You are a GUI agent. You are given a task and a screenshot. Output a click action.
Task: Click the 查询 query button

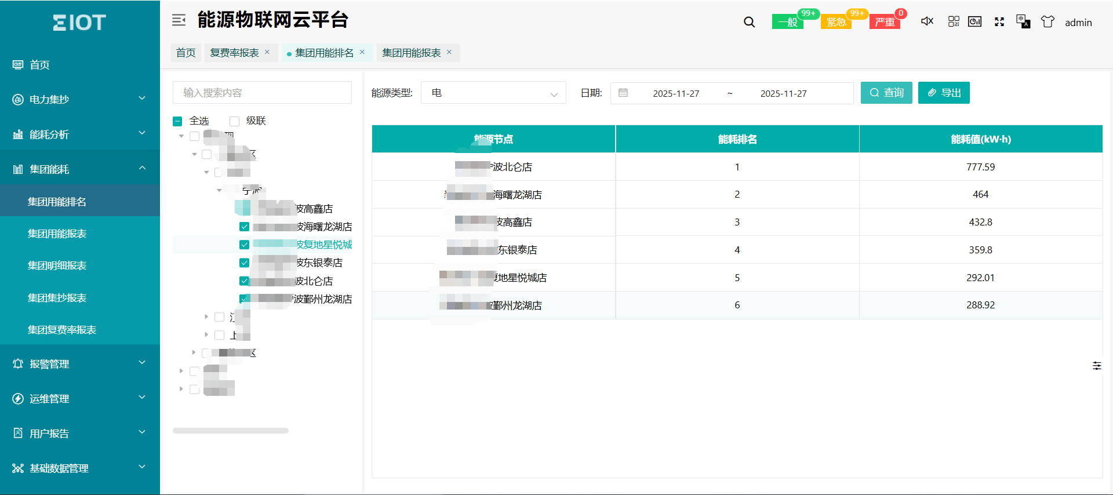pyautogui.click(x=886, y=93)
